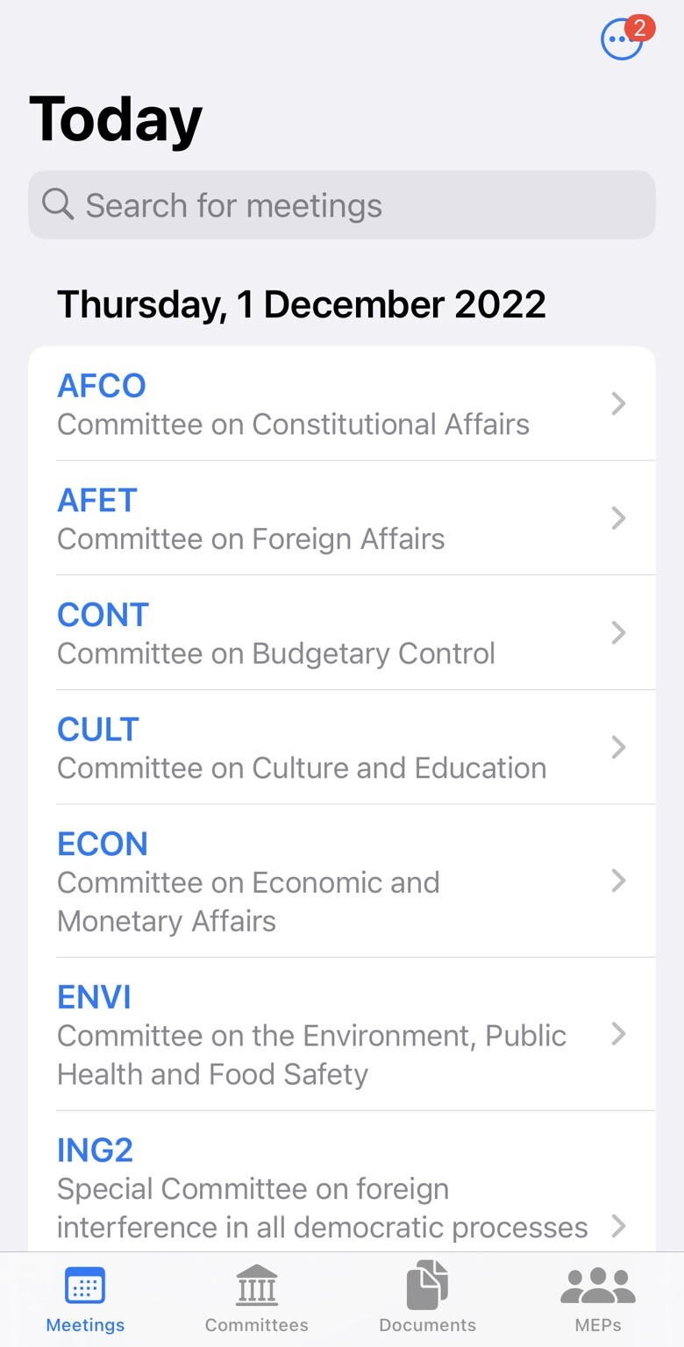Tap the MEPs people icon
Viewport: 684px width, 1347px height.
coord(598,1286)
